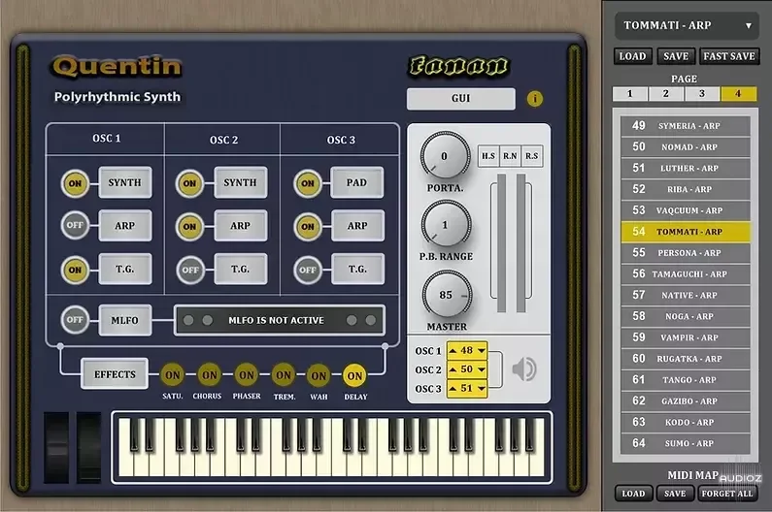
Task: Click the PORTA. knob
Action: click(445, 156)
